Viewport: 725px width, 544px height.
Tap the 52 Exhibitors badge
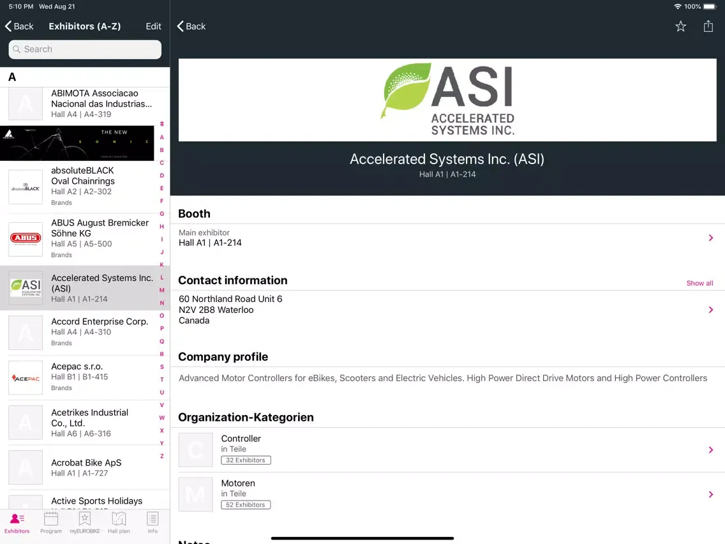tap(246, 504)
